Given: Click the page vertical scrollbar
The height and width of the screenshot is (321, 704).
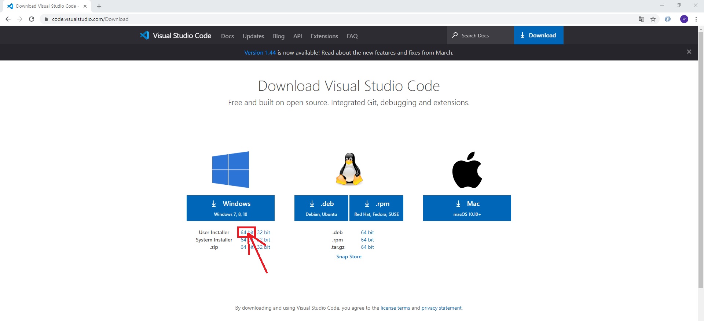Looking at the screenshot, I should tap(701, 160).
